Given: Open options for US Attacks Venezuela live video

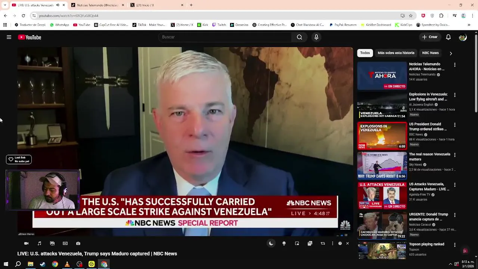Looking at the screenshot, I should pos(454,185).
